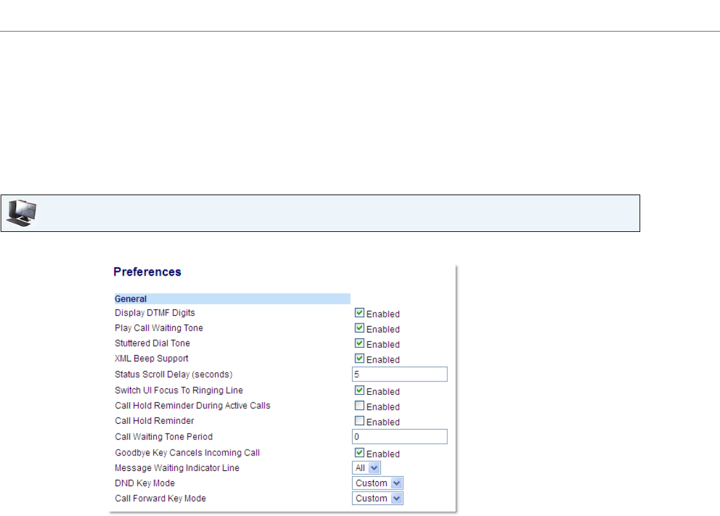Click the Status Scroll Delay input field
The image size is (720, 516).
click(399, 374)
